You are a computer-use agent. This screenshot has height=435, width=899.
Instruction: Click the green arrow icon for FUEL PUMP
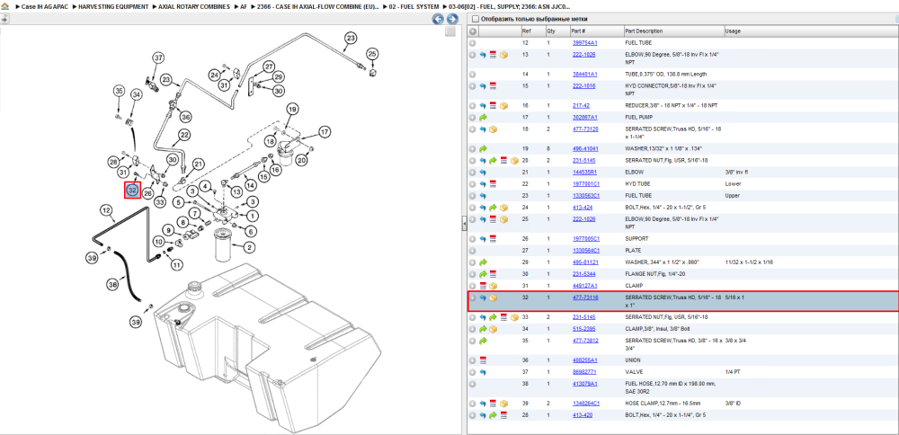point(483,118)
